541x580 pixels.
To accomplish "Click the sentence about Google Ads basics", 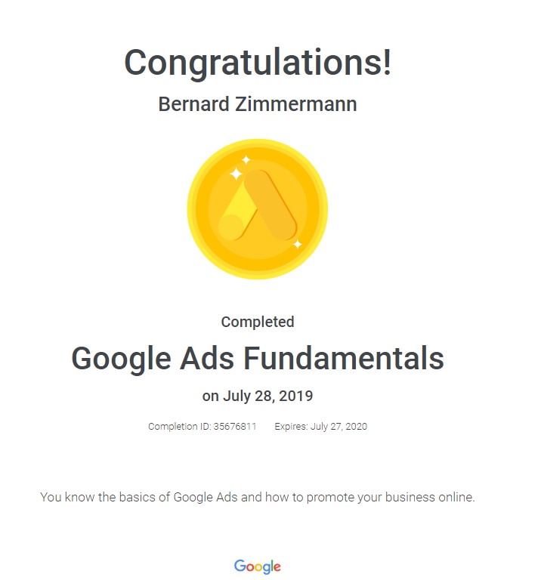I will [258, 497].
